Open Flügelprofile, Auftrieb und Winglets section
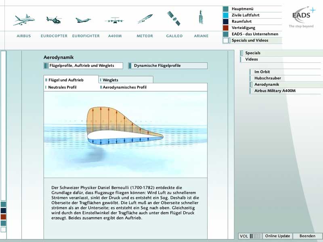 83,66
